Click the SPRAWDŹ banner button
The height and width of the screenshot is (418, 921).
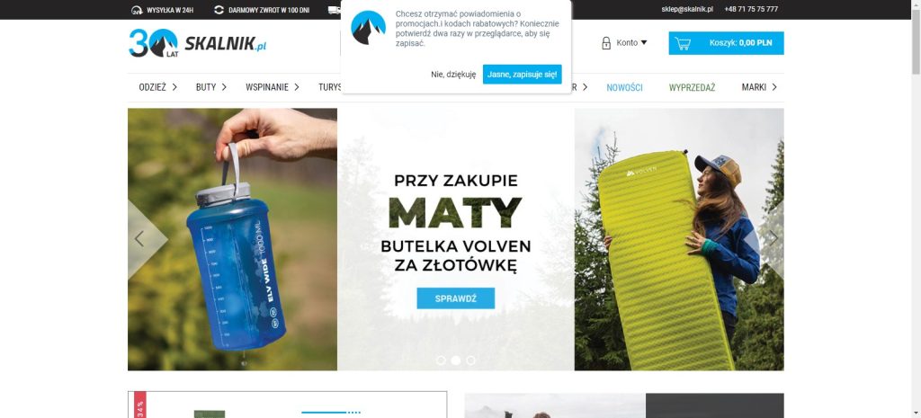(456, 298)
